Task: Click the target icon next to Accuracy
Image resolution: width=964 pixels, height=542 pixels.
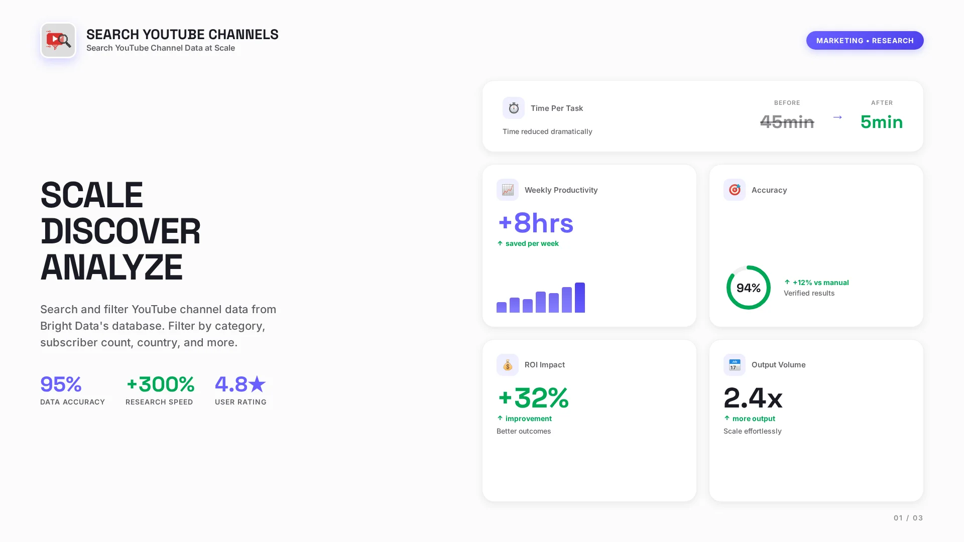Action: click(734, 190)
